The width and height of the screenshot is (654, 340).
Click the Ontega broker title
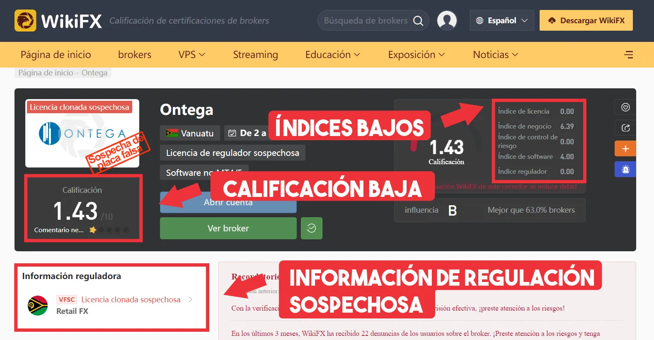[187, 110]
